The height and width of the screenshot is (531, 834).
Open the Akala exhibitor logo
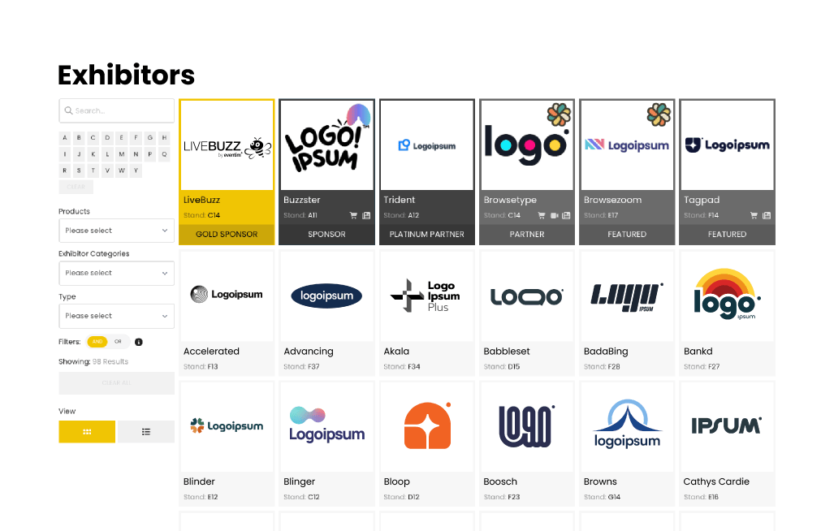pyautogui.click(x=426, y=296)
